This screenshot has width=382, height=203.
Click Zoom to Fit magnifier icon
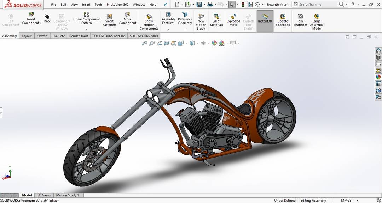pyautogui.click(x=144, y=43)
